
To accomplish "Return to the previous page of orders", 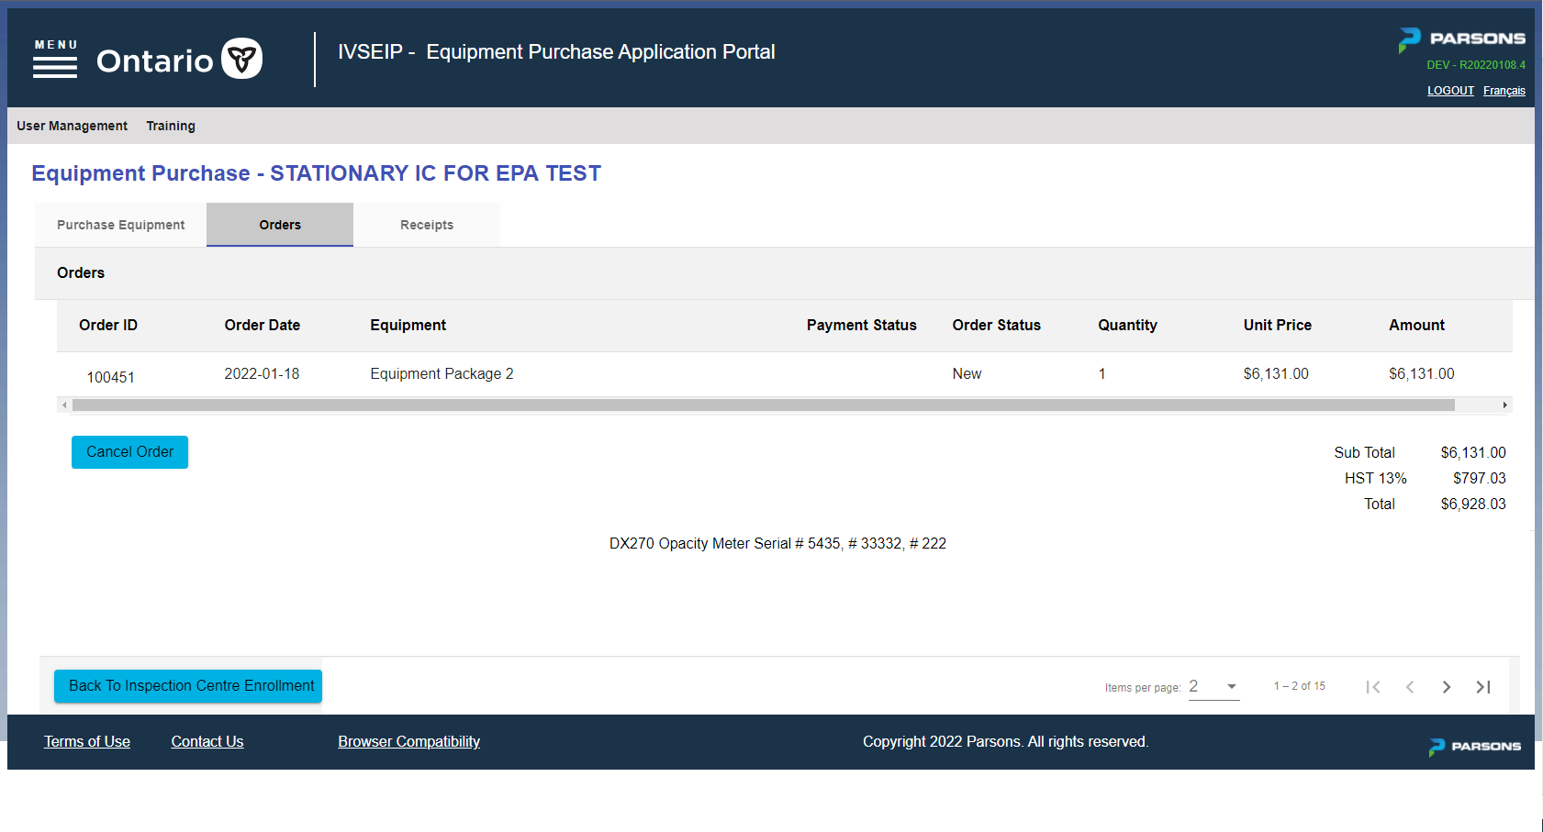I will [x=1410, y=686].
